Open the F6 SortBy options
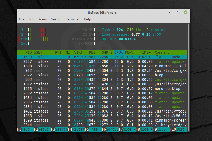The image size is (212, 141). (110, 130)
